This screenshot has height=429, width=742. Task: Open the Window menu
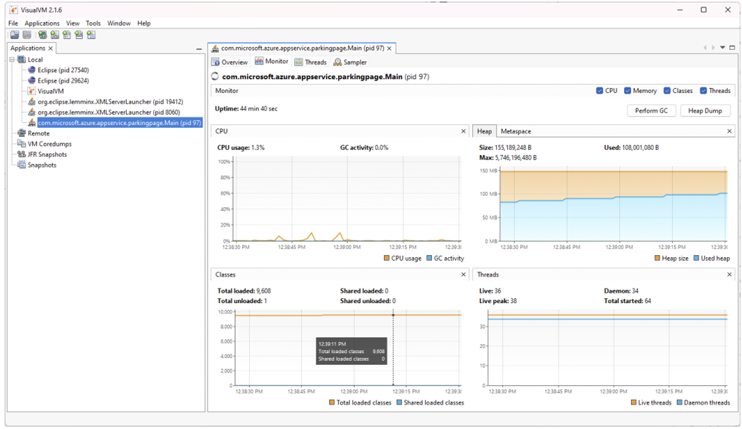tap(119, 23)
